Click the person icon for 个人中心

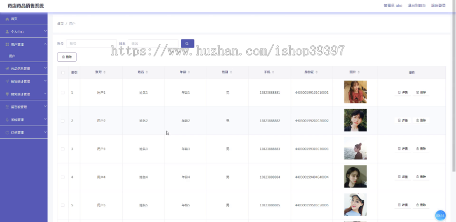click(7, 32)
